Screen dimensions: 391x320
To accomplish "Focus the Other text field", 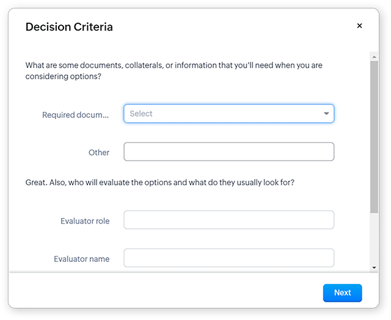I will pyautogui.click(x=228, y=151).
